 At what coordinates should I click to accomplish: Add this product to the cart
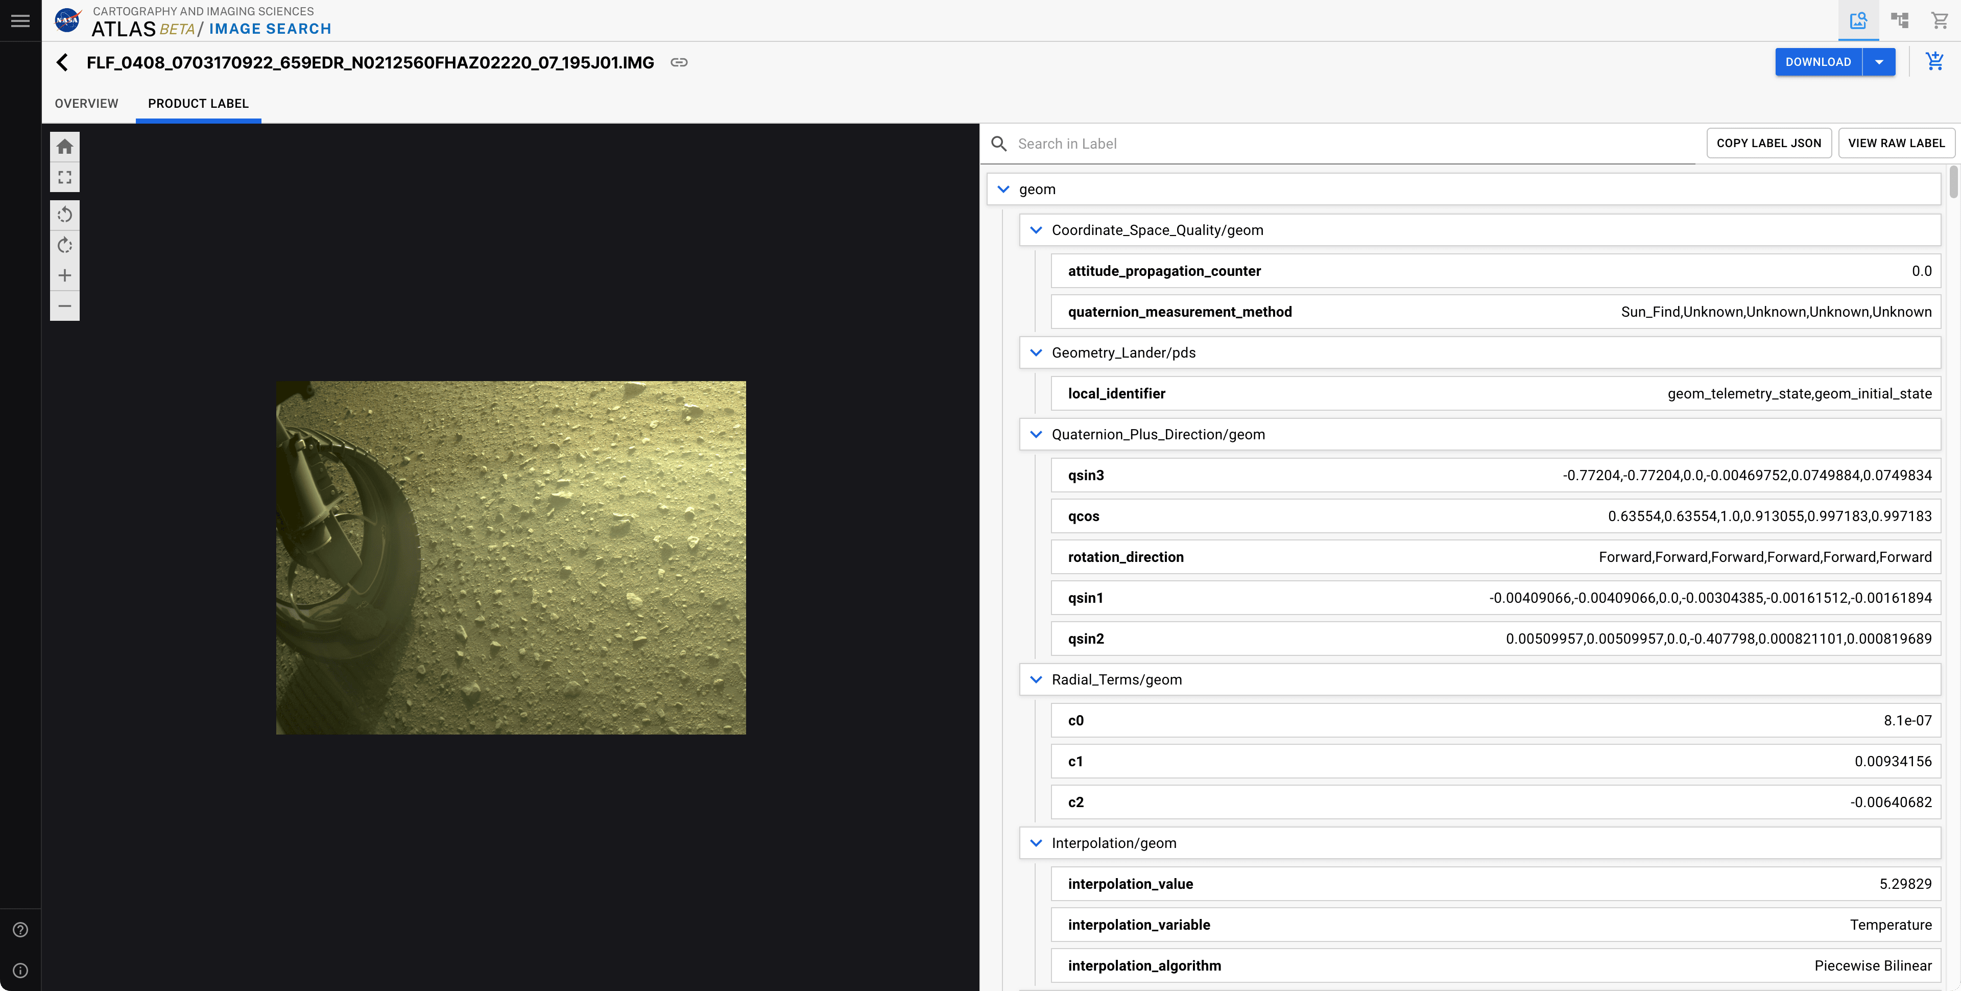[x=1935, y=62]
